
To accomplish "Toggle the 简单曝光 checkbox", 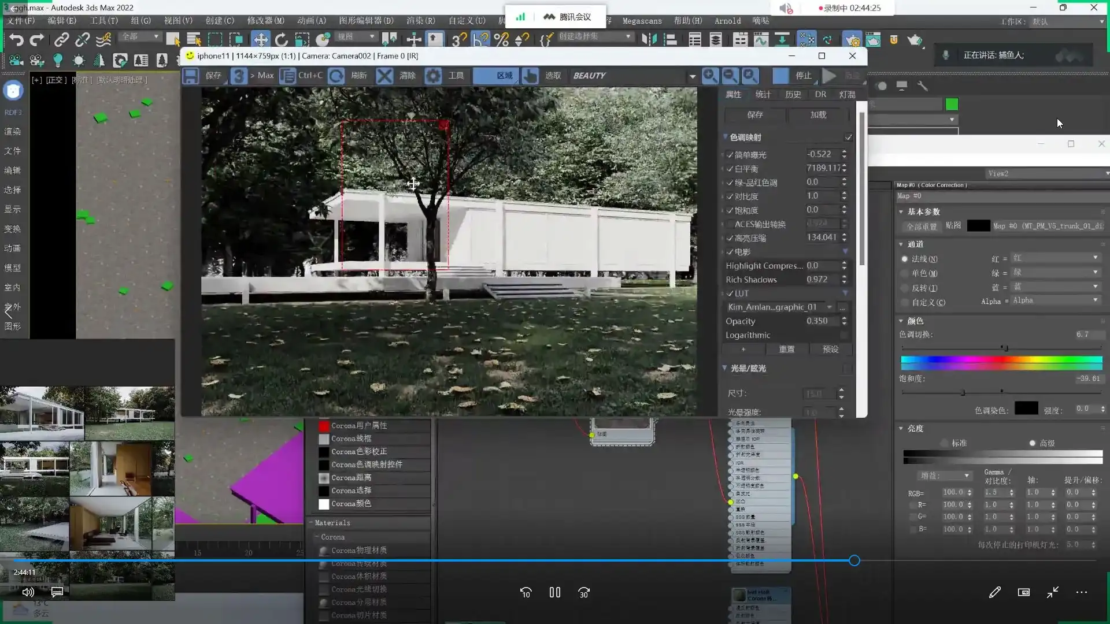I will [x=730, y=155].
